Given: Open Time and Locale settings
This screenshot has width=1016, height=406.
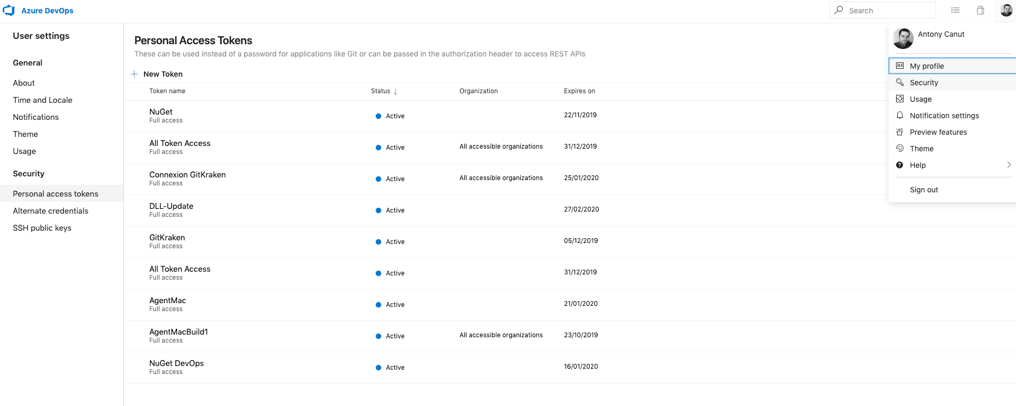Looking at the screenshot, I should 43,100.
